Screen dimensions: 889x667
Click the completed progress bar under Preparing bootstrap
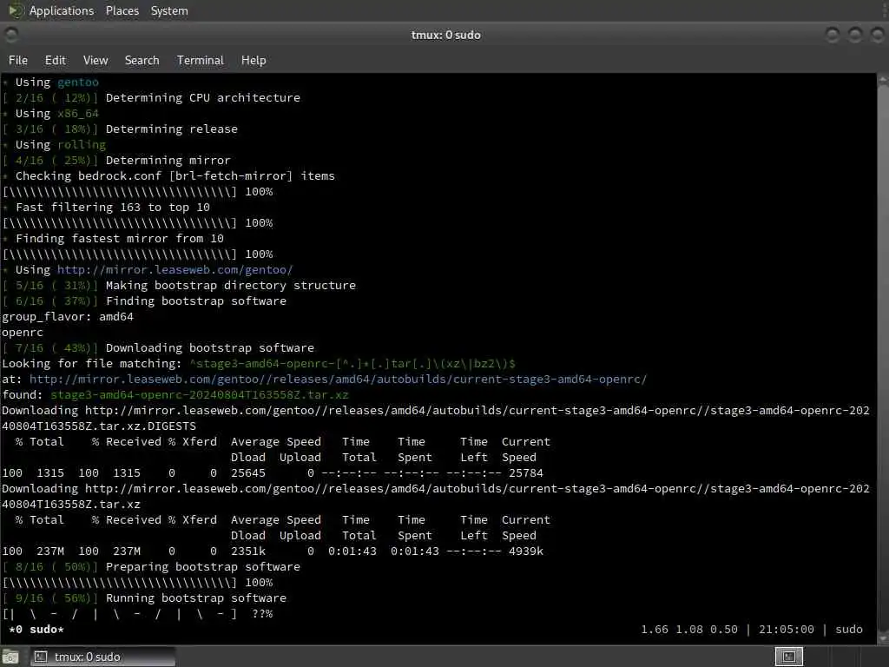(138, 583)
